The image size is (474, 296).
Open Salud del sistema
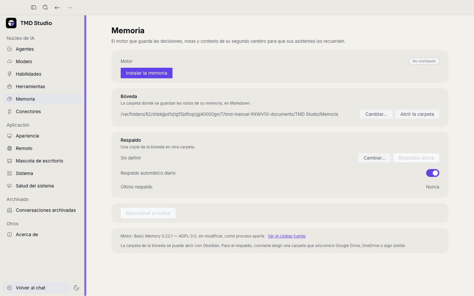tap(43, 186)
